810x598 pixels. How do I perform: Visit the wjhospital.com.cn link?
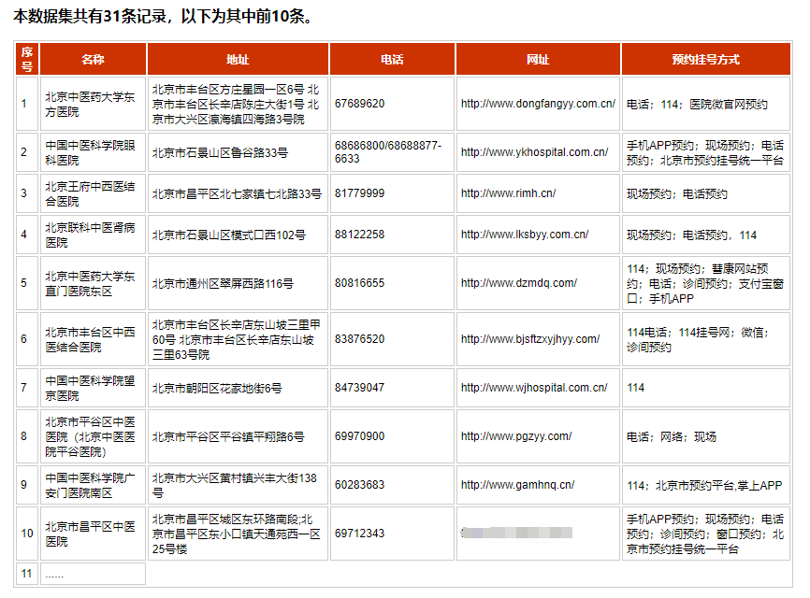click(x=533, y=388)
